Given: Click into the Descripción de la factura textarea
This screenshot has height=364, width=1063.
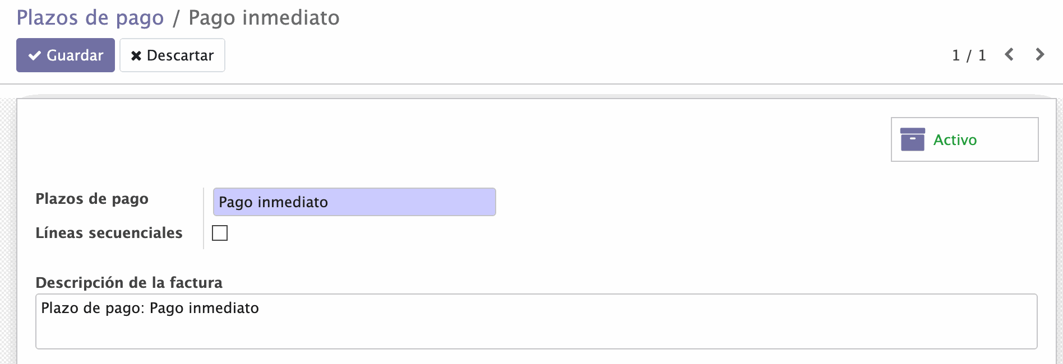Looking at the screenshot, I should [x=537, y=321].
